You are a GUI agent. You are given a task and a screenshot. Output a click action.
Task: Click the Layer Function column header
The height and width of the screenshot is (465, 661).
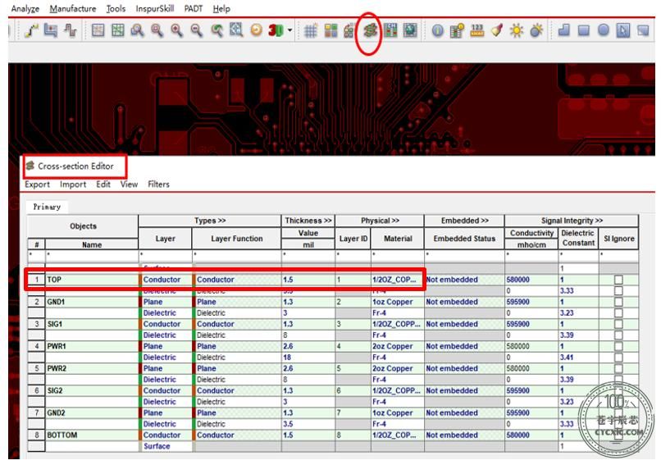point(236,239)
